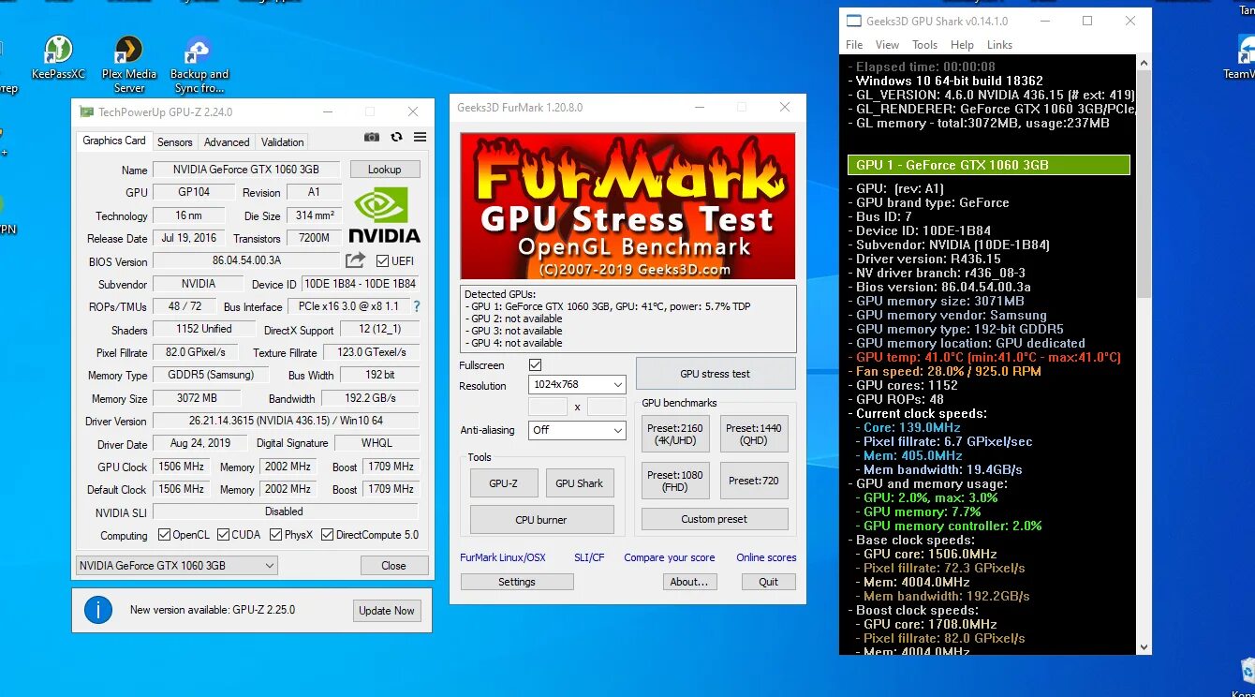This screenshot has width=1255, height=697.
Task: Select the Graphics Card tab
Action: pyautogui.click(x=114, y=141)
